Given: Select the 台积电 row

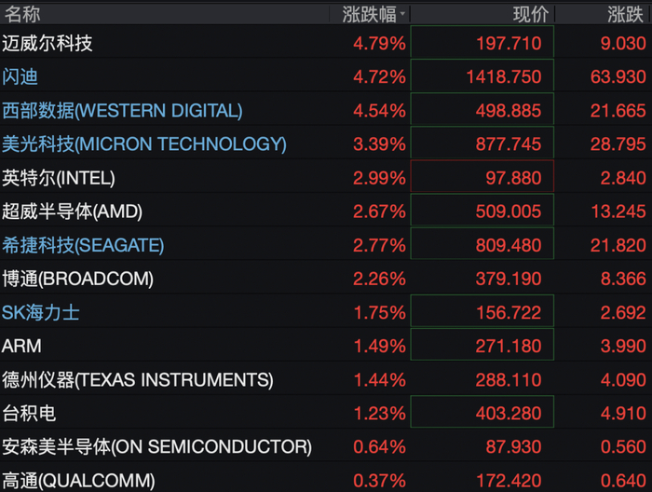Looking at the screenshot, I should tap(326, 414).
